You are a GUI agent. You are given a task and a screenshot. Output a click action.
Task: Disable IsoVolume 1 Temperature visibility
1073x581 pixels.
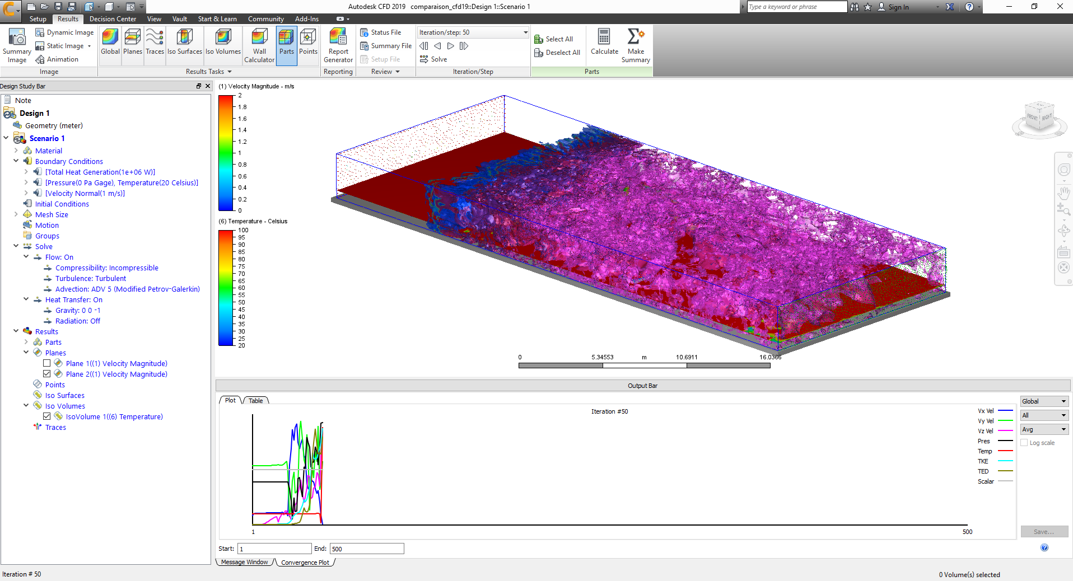47,416
